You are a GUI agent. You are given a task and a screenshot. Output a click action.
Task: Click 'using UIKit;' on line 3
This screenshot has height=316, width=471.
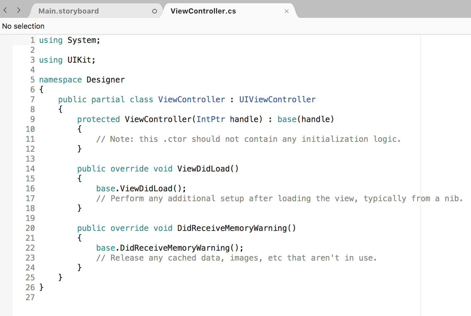tap(67, 60)
